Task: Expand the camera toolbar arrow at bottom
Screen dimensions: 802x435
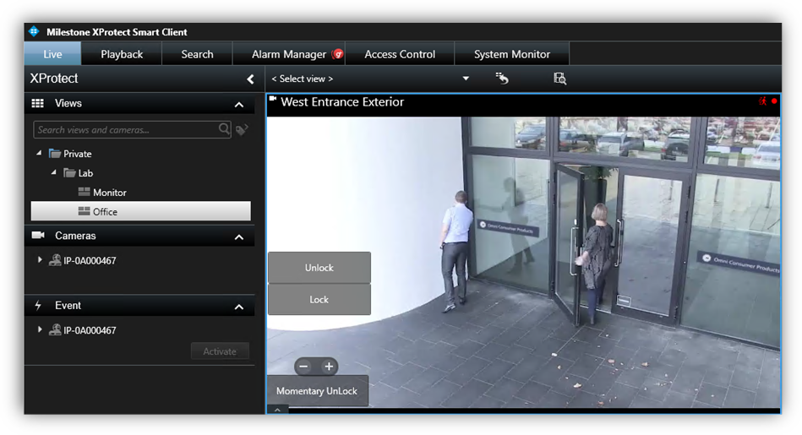Action: 277,410
